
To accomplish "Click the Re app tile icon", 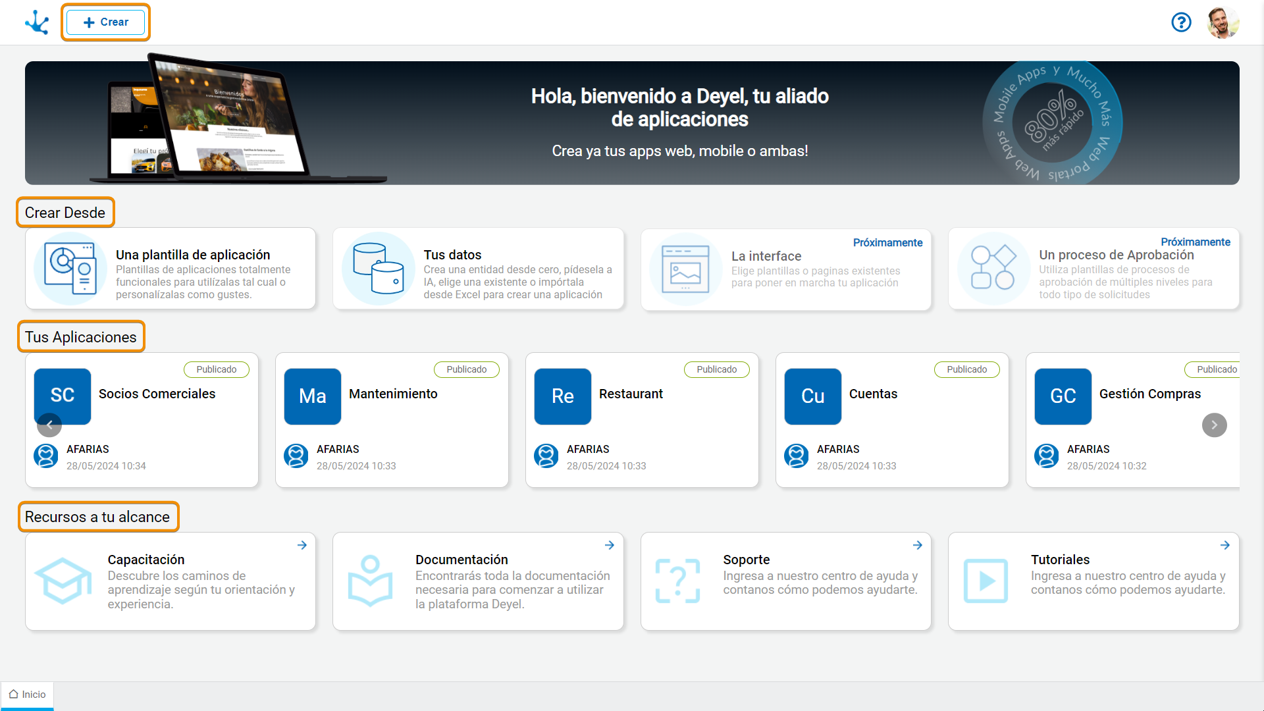I will tap(563, 396).
